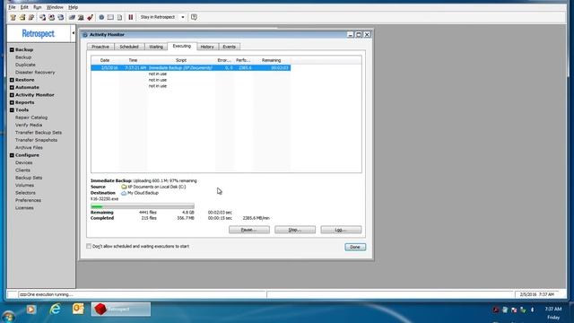Open Clients under Configure
The width and height of the screenshot is (574, 323).
(x=22, y=170)
